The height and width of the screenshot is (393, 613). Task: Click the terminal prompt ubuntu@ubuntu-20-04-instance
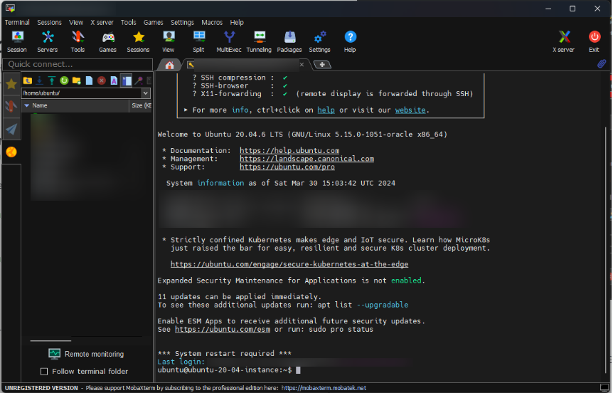pos(225,370)
